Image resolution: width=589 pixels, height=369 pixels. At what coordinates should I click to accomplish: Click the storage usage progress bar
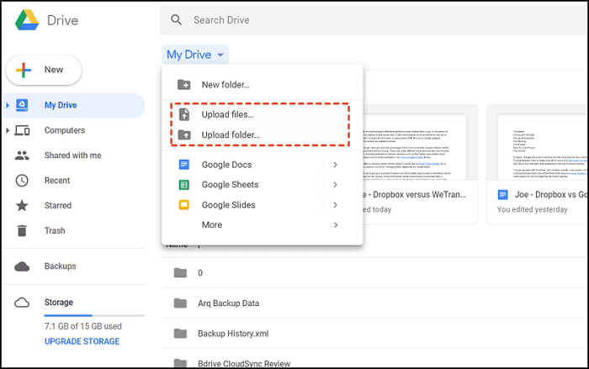(94, 315)
